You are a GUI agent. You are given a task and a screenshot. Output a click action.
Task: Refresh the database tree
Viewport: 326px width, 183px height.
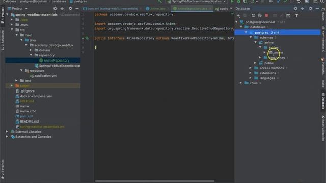click(x=253, y=16)
